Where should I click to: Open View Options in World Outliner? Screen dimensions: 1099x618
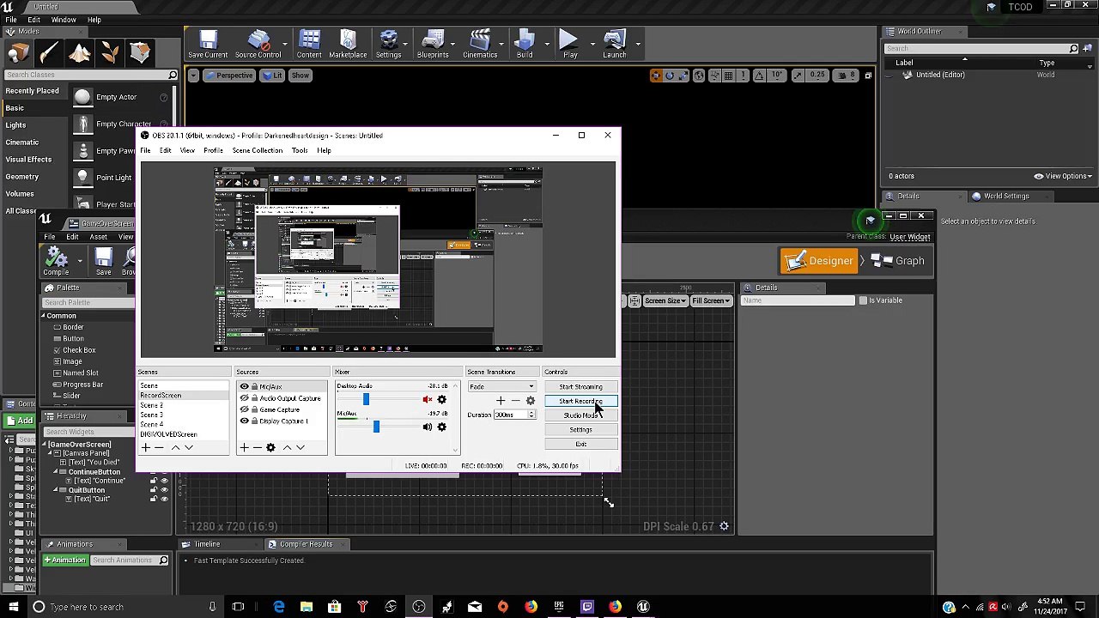[1062, 176]
